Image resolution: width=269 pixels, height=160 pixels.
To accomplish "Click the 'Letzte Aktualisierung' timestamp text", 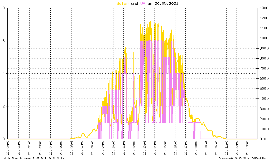I will 33,158.
